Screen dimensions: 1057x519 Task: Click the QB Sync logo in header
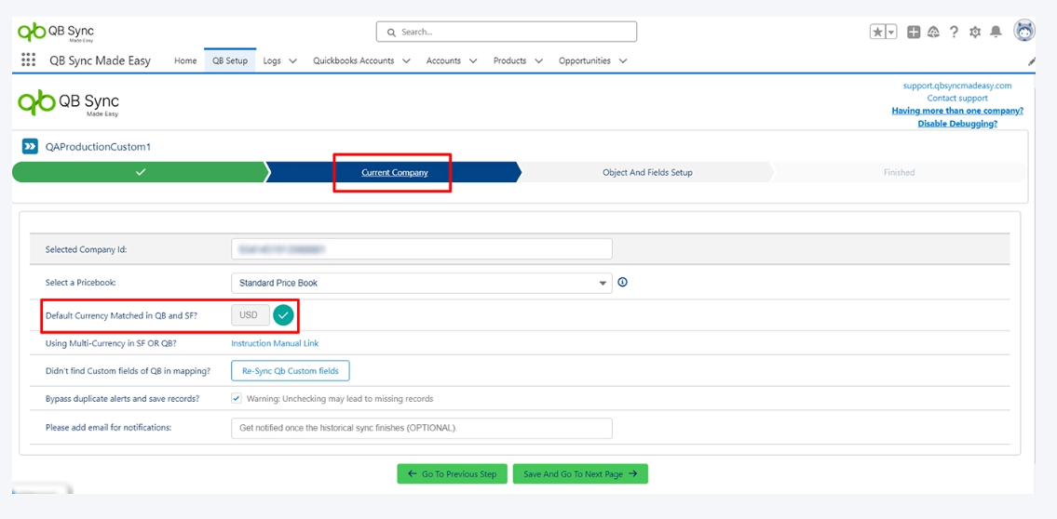(56, 32)
